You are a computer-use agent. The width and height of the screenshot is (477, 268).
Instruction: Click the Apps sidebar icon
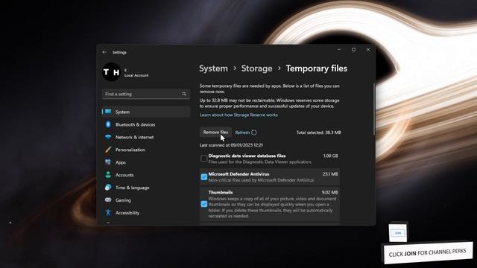[x=108, y=162]
